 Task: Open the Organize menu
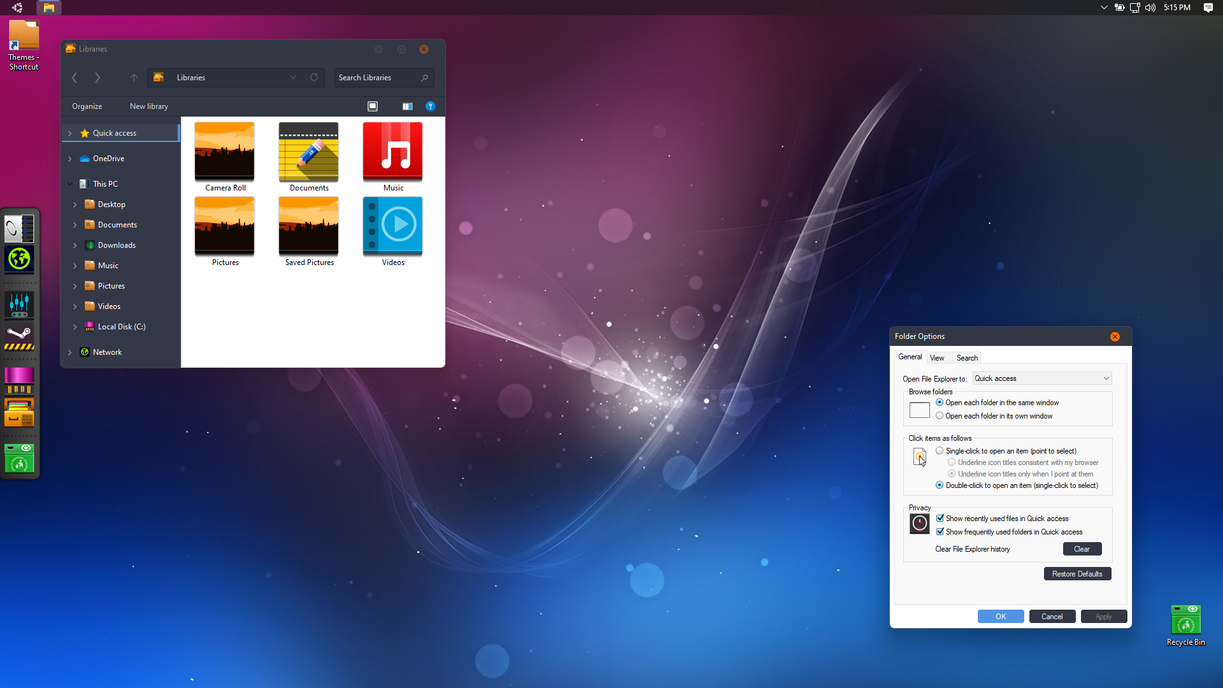coord(87,106)
